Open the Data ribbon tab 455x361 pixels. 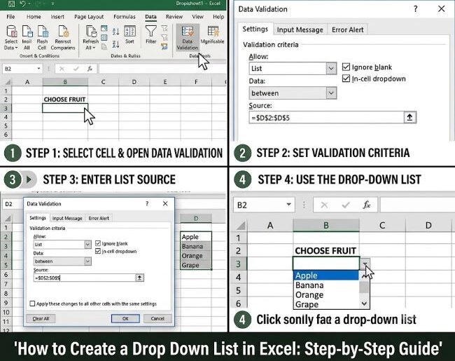150,17
